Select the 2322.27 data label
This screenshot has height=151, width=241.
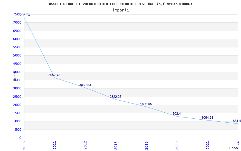115,97
